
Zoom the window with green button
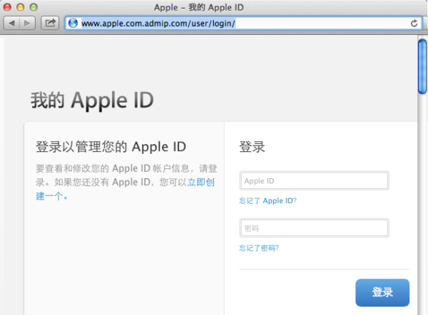(x=34, y=7)
